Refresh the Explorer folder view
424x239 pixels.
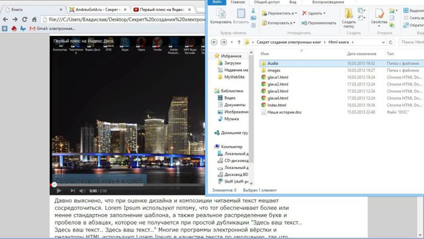(x=391, y=42)
